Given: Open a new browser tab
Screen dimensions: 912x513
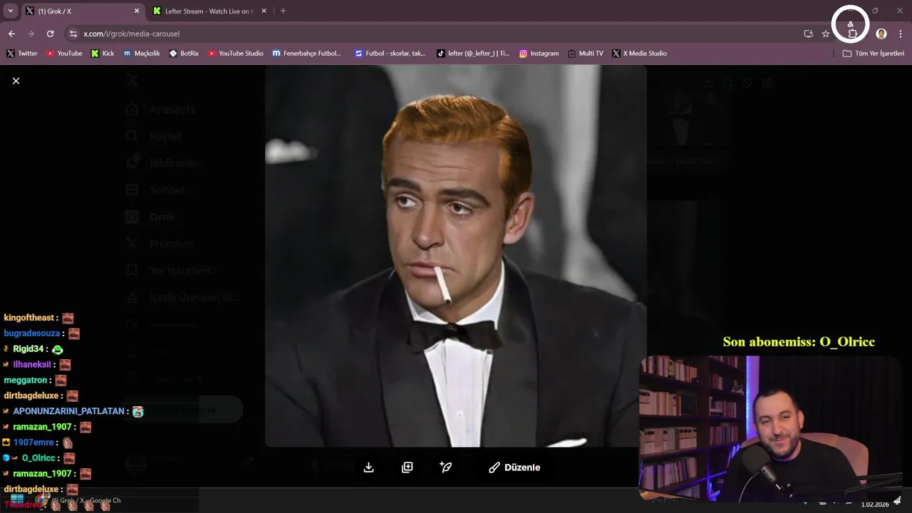Looking at the screenshot, I should click(x=283, y=11).
